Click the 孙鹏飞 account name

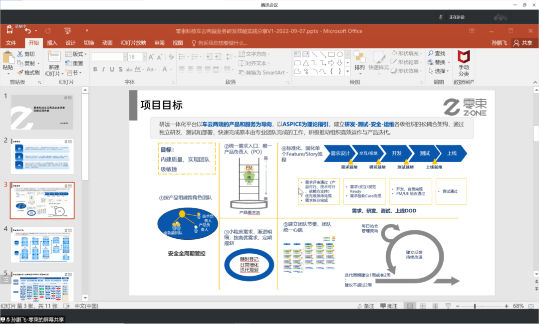[x=499, y=43]
